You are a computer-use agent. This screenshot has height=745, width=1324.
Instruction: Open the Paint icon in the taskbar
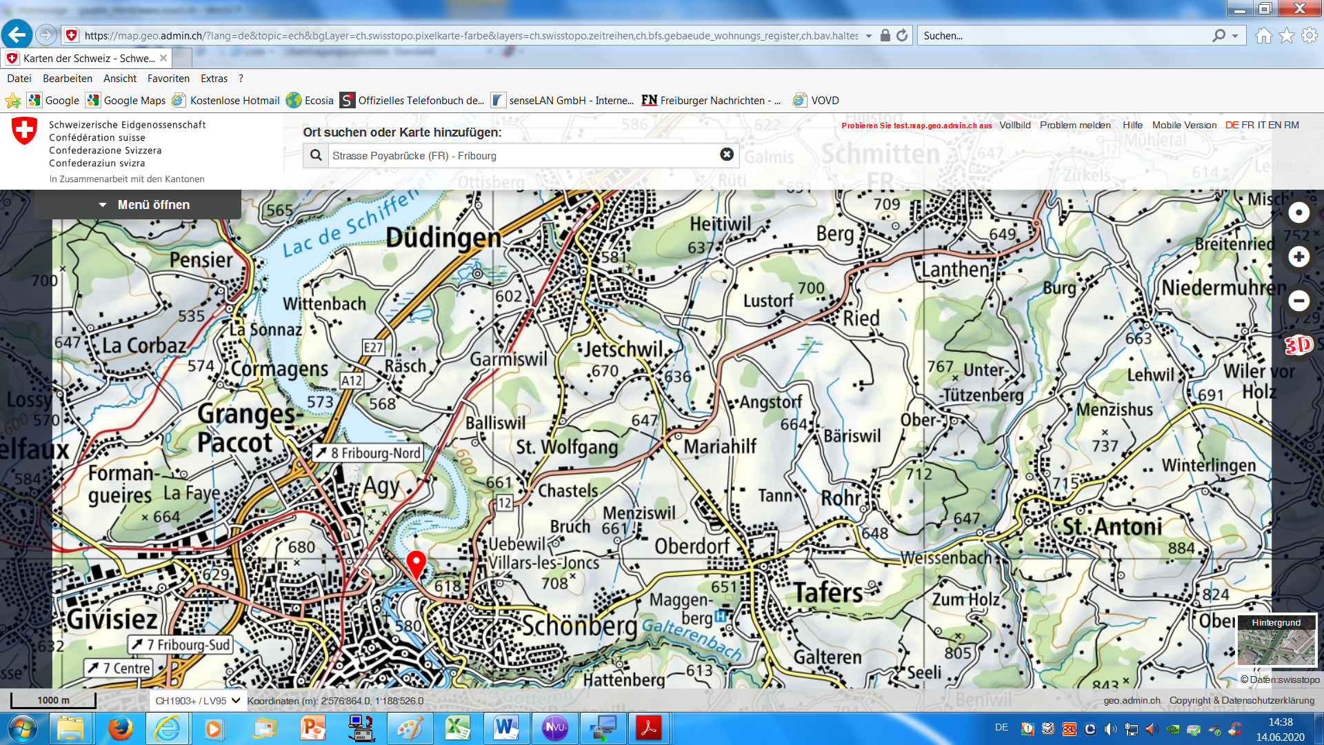coord(410,728)
